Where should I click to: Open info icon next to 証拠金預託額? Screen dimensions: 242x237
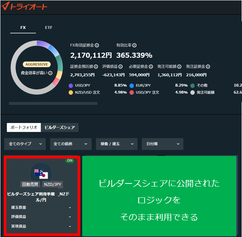(96, 67)
